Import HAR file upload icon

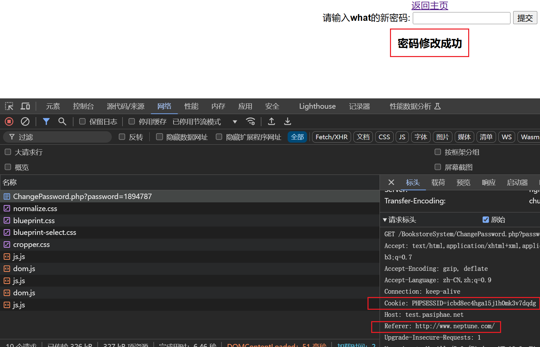[272, 121]
